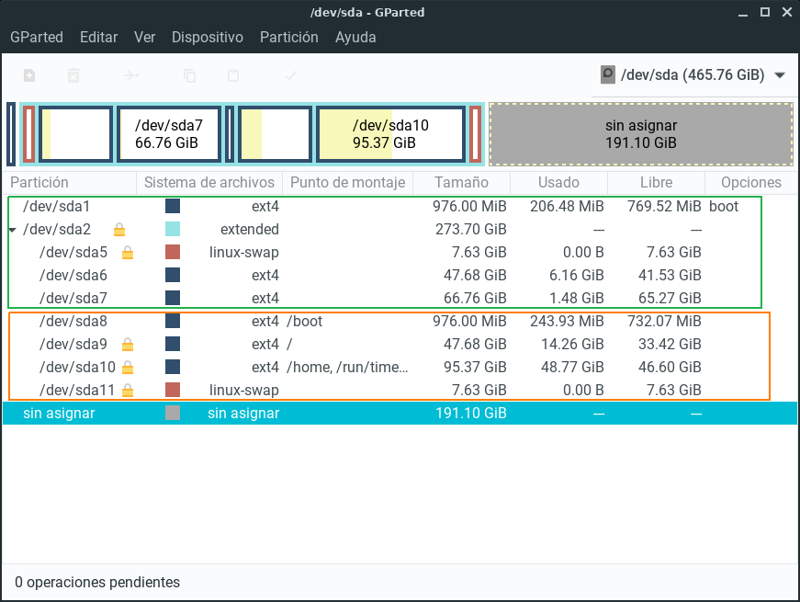
Task: Click the 769.52 MiB free value
Action: pos(664,206)
